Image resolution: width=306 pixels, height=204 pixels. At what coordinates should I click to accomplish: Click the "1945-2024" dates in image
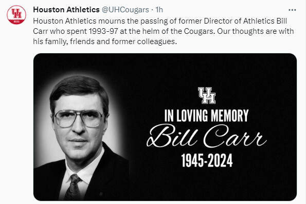tap(207, 160)
